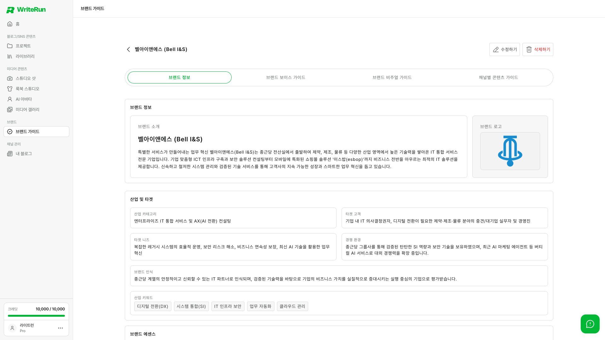
Task: Click the 브랜드 에센스 section heading
Action: point(143,334)
